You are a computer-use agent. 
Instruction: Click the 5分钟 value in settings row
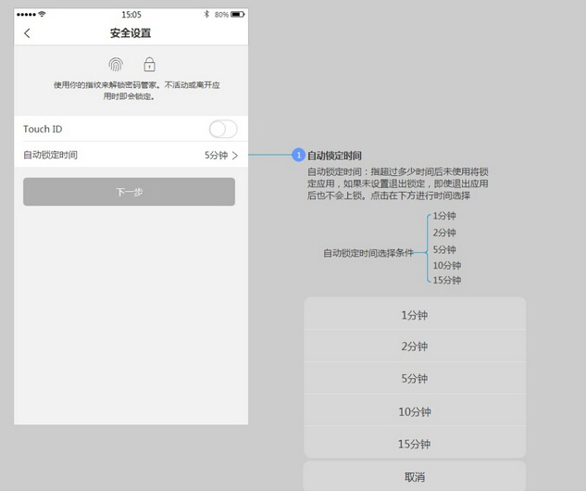point(216,156)
